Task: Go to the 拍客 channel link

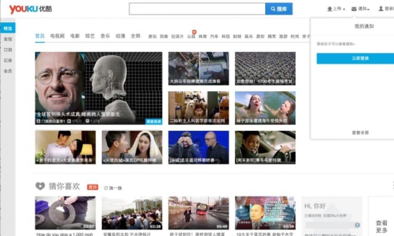Action: click(x=164, y=37)
